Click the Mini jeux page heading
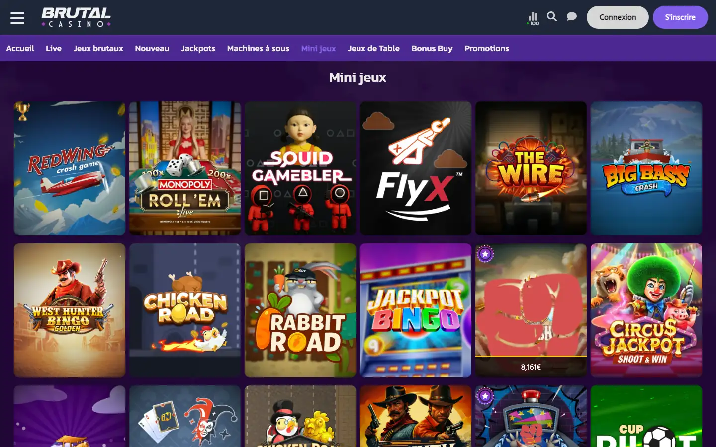The image size is (716, 447). pyautogui.click(x=358, y=77)
